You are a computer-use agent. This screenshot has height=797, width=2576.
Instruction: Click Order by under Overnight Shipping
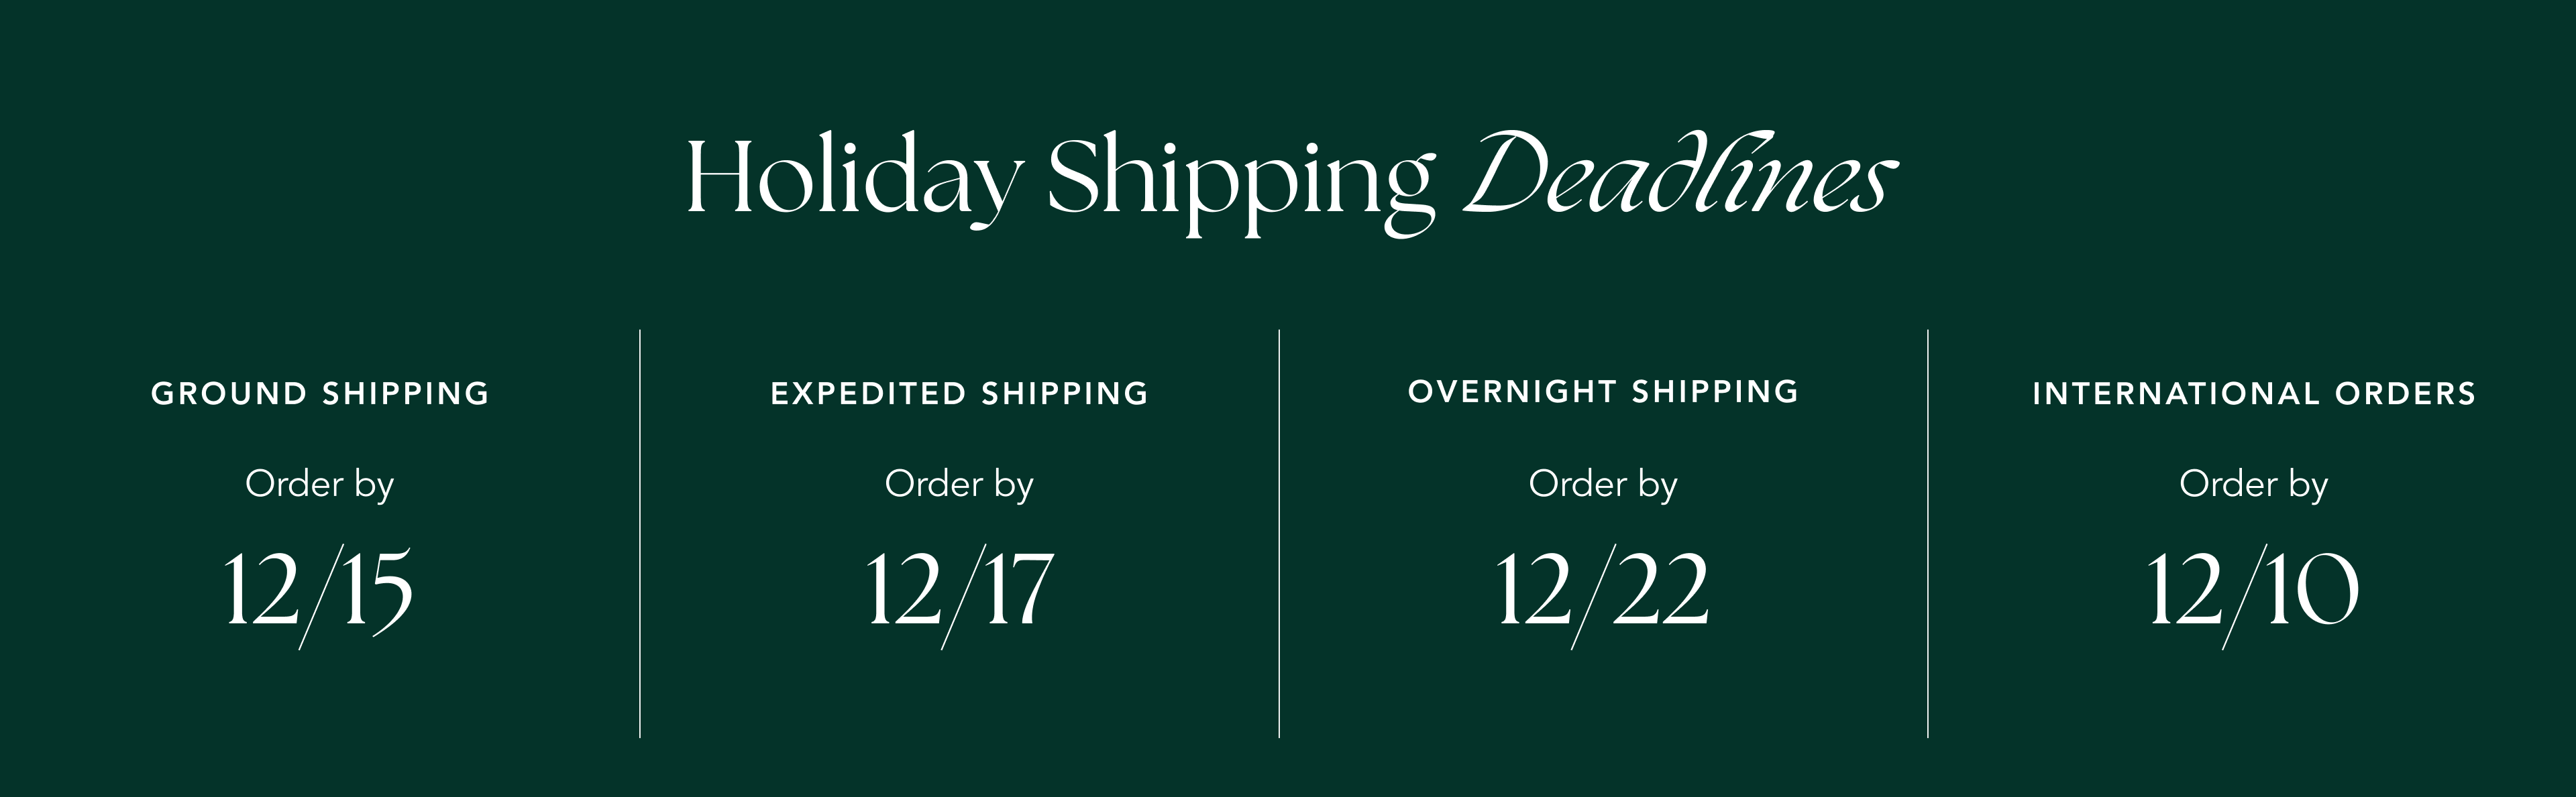[1603, 485]
